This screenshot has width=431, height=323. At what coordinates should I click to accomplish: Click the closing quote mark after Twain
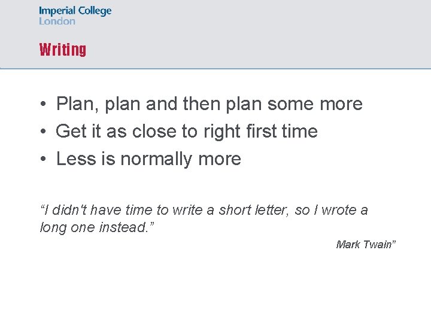pos(393,243)
